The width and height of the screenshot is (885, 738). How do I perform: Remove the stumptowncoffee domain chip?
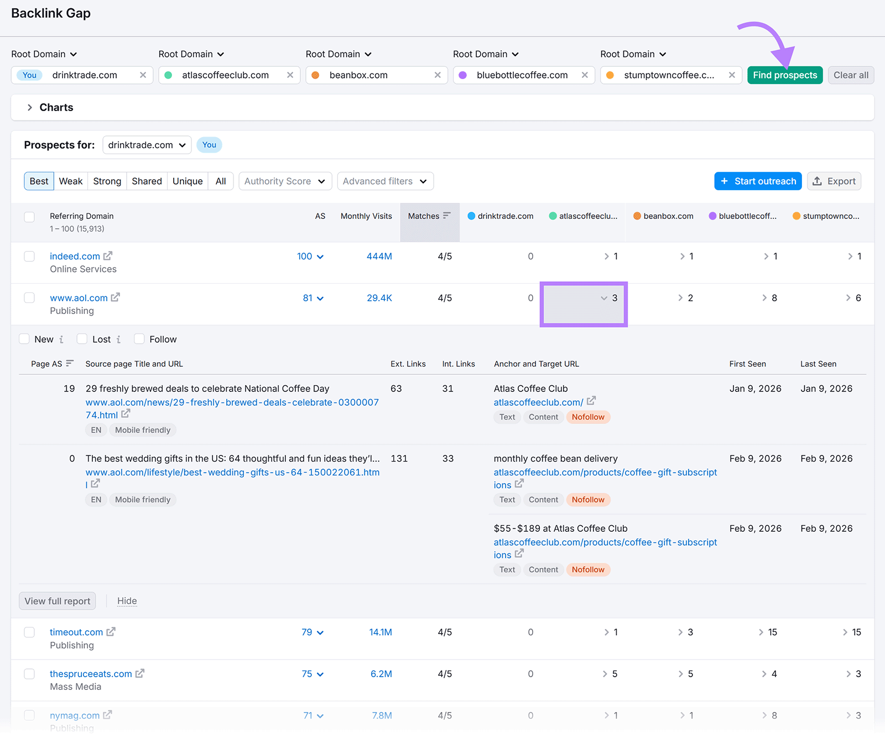pyautogui.click(x=732, y=75)
